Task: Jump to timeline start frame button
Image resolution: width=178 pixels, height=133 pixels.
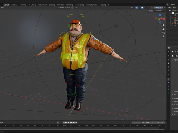Action: (x=63, y=123)
